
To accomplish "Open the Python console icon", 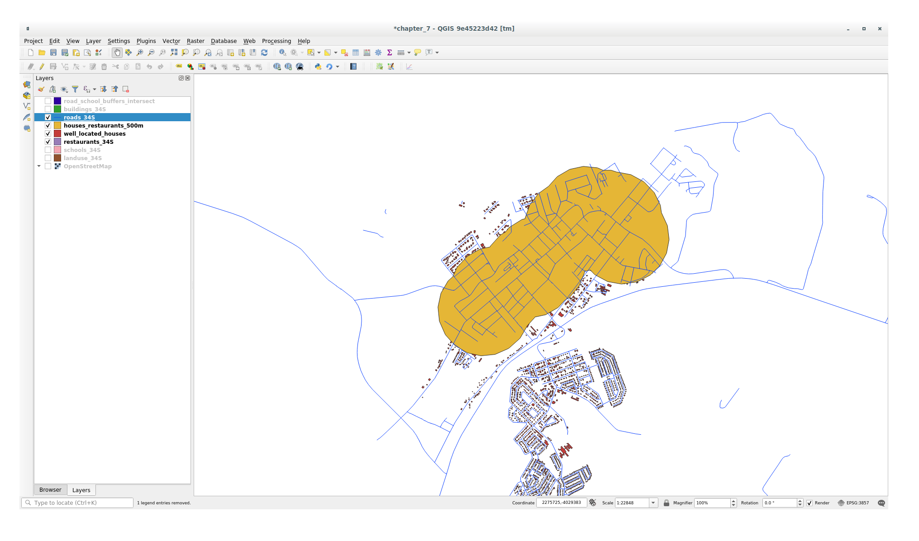I will (x=318, y=66).
